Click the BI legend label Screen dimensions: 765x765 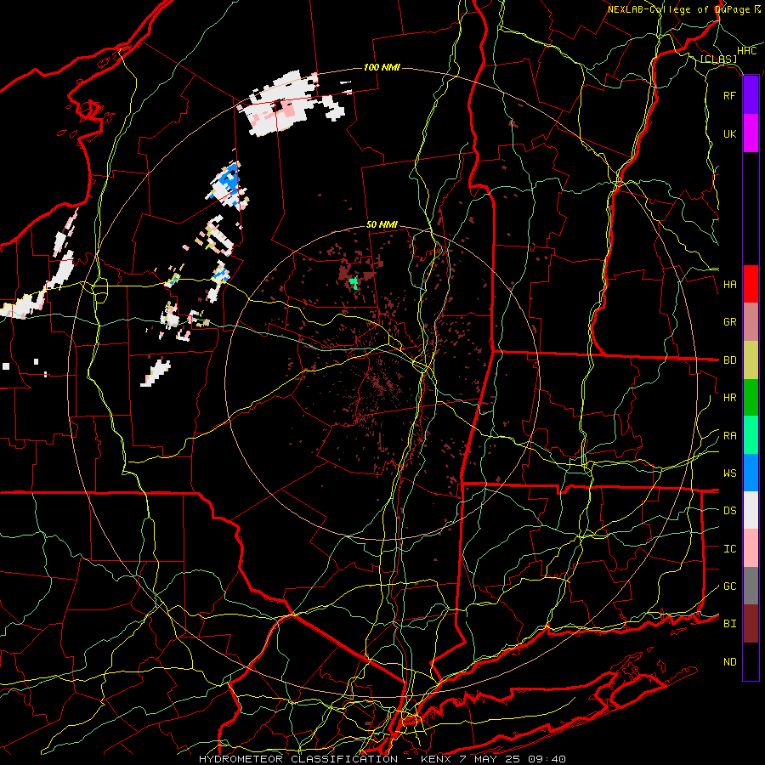(x=730, y=624)
